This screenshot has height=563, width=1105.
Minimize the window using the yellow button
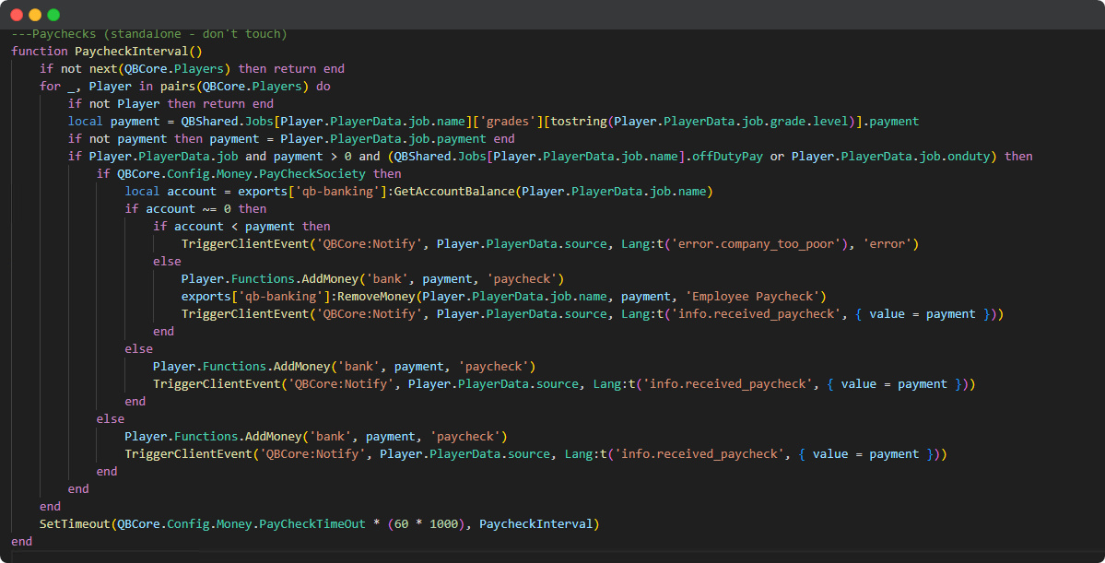pyautogui.click(x=34, y=15)
